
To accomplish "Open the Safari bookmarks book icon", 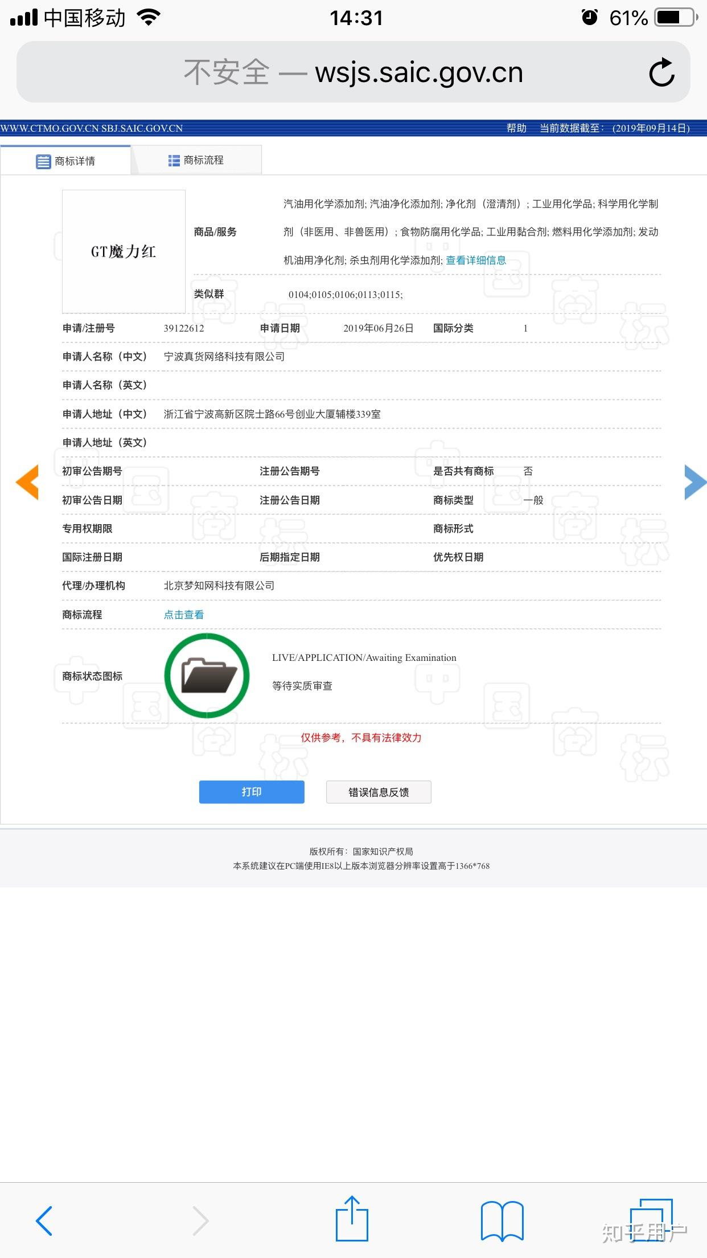I will tap(502, 1221).
